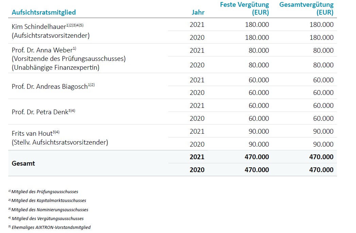Click the bold Gesamt row label

[23, 163]
